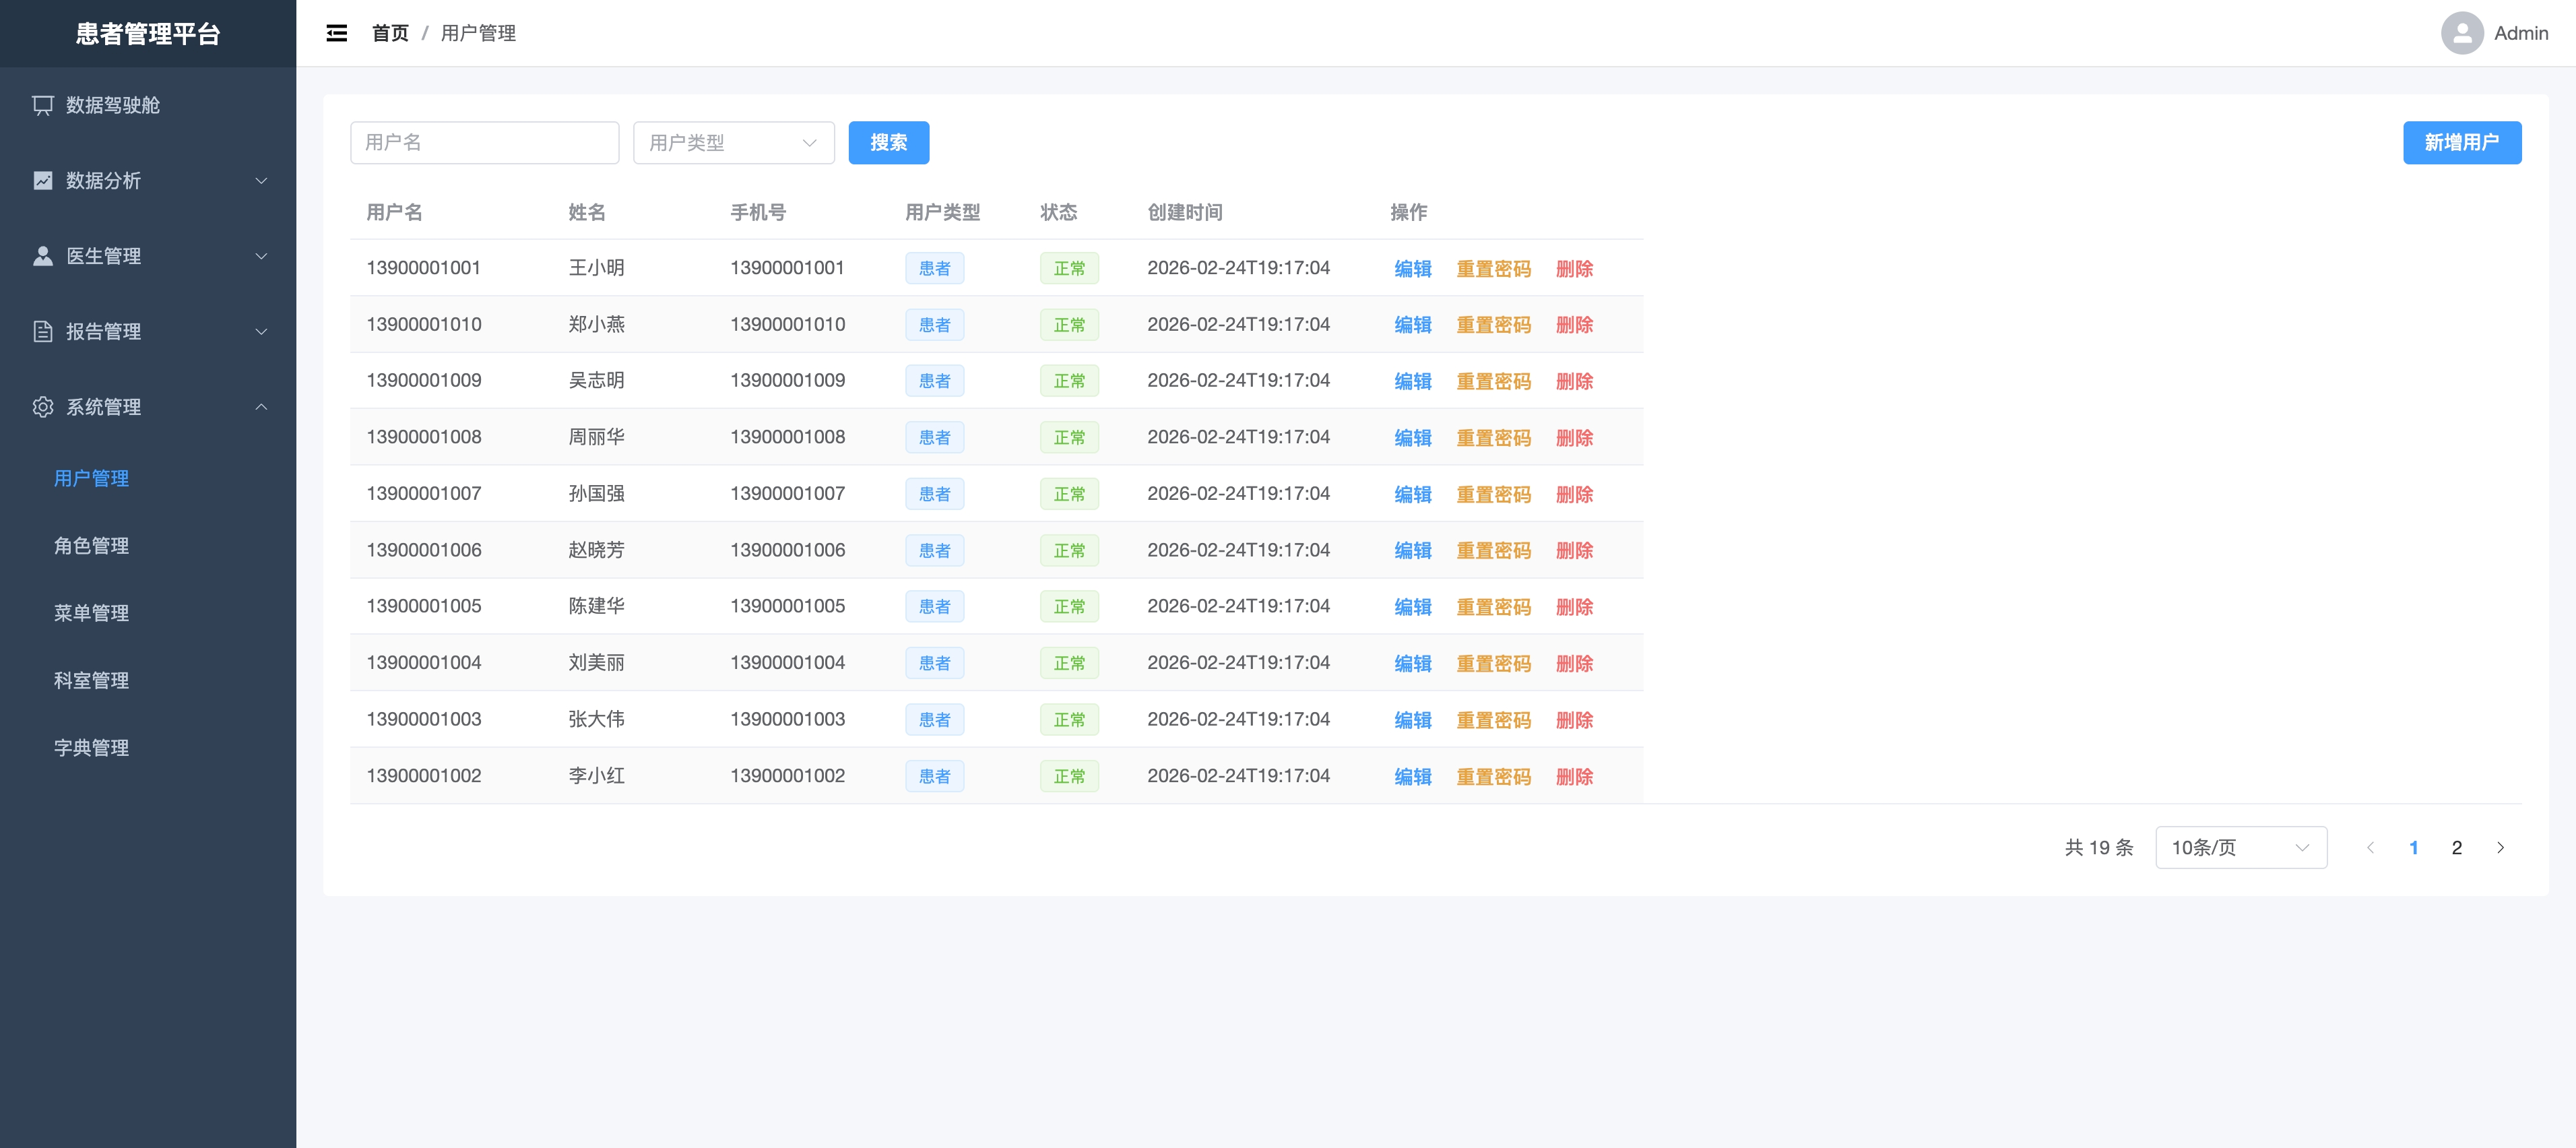The height and width of the screenshot is (1148, 2576).
Task: Delete user 赵晓芳
Action: click(x=1574, y=551)
